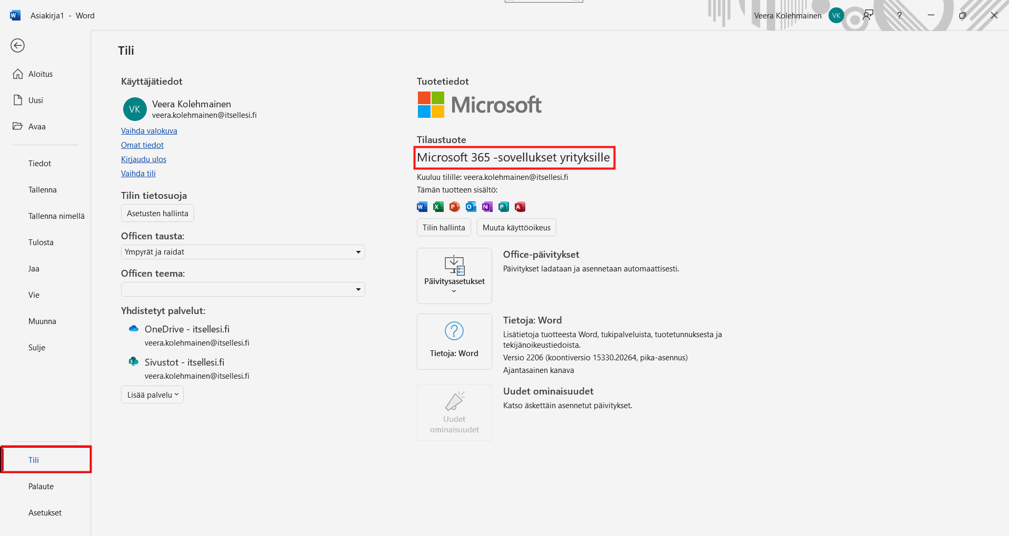Click the Vaihda valokuva link
Viewport: 1009px width, 536px height.
(x=149, y=131)
